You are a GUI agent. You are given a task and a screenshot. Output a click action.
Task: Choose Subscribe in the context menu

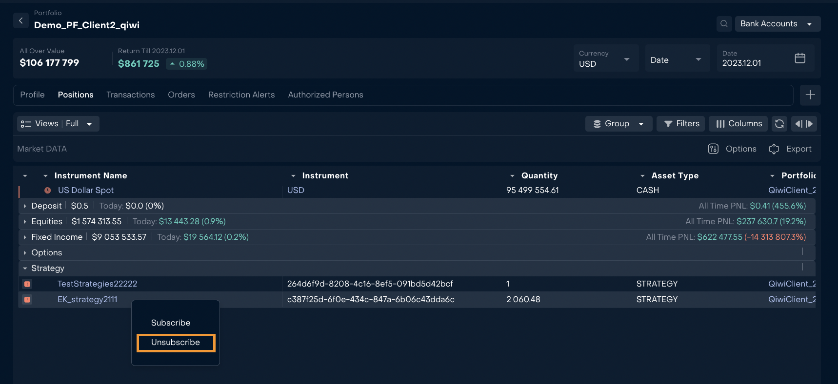pos(171,323)
